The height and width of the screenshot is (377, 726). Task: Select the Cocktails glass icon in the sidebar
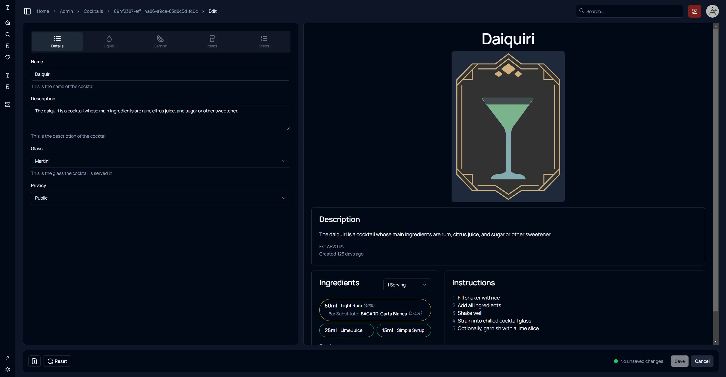coord(8,75)
